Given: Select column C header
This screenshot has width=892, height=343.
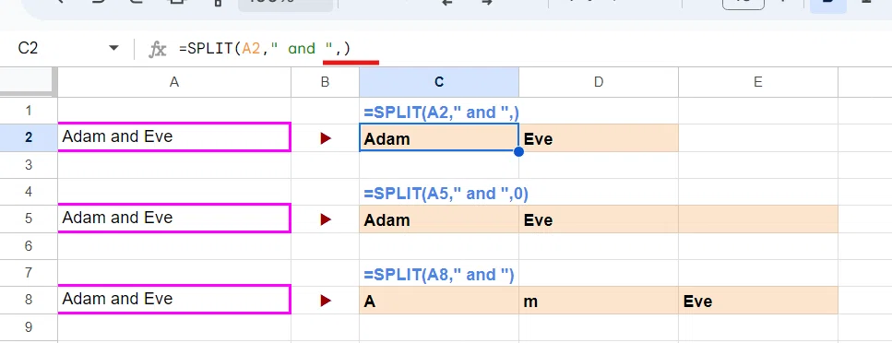Looking at the screenshot, I should [x=439, y=82].
